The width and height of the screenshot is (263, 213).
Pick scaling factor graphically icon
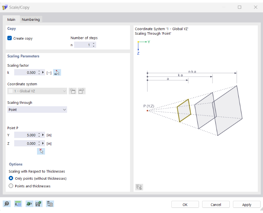pos(57,73)
